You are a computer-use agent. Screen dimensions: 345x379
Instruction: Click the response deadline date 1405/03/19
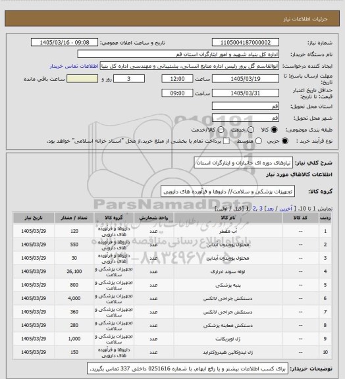(x=246, y=79)
